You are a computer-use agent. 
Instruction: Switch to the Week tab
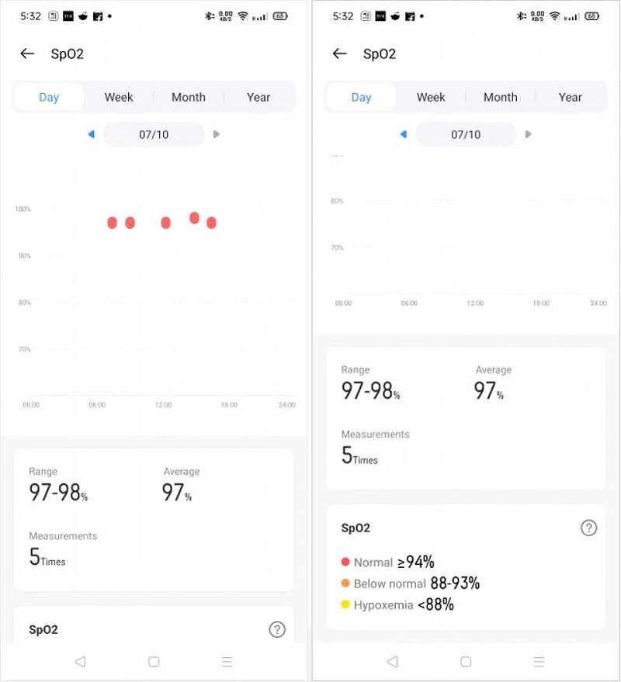(119, 96)
